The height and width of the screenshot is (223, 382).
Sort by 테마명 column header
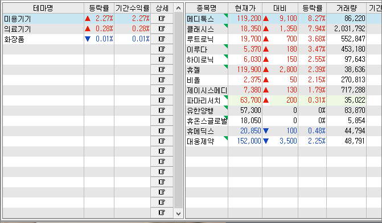coord(43,9)
